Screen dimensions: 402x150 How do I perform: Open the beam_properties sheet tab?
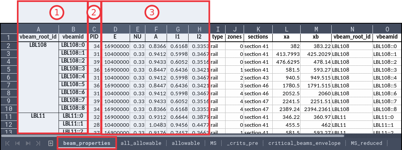[87, 143]
